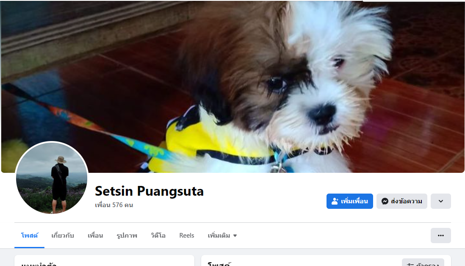
Task: Click the Messenger icon beside ส่งข้อความ
Action: [385, 201]
